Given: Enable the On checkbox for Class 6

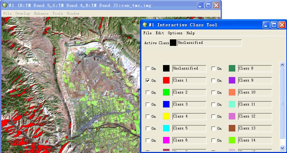Looking at the screenshot, I should (148, 141).
